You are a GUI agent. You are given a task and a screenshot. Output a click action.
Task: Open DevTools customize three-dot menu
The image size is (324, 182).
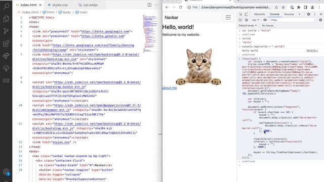pyautogui.click(x=315, y=14)
